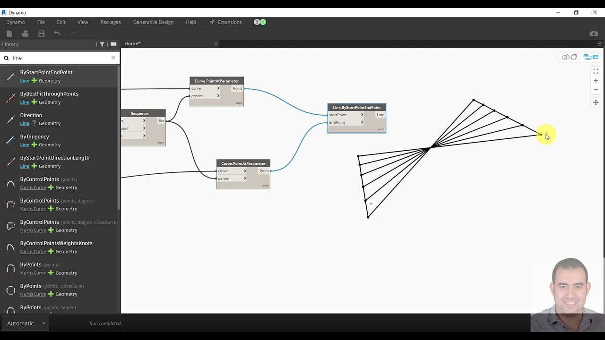Click the Line output port

(x=380, y=115)
